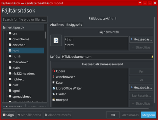Add an application with Hozzáadás button

tap(142, 88)
